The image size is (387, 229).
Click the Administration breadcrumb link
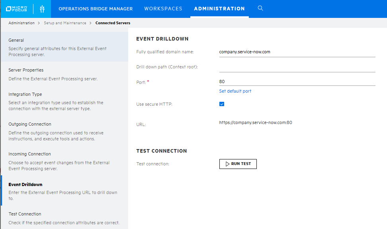click(21, 23)
